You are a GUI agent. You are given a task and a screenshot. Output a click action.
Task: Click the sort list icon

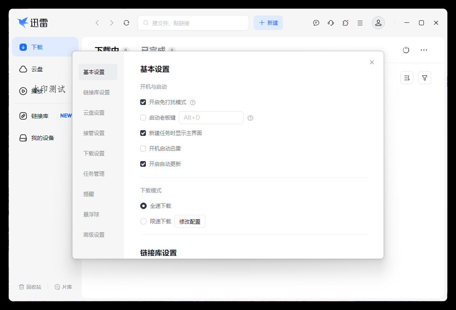[406, 78]
